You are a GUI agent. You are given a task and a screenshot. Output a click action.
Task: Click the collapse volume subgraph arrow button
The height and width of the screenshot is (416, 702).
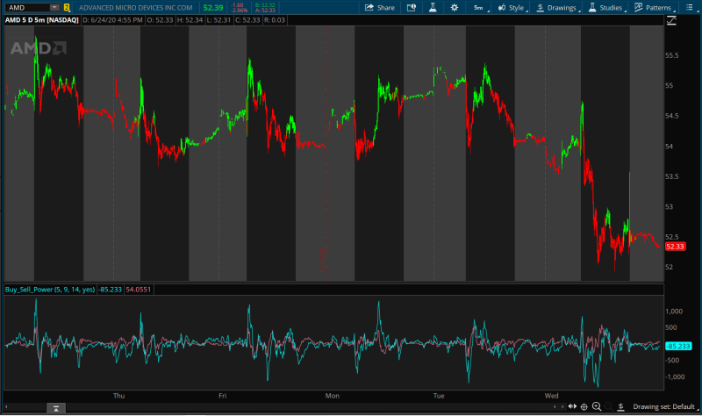[x=56, y=408]
